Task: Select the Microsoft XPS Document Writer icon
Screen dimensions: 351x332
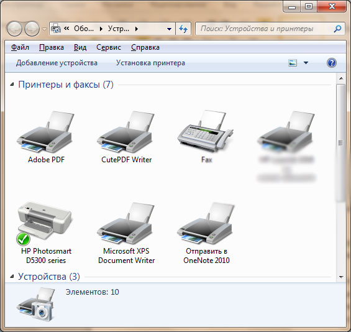Action: pos(125,223)
